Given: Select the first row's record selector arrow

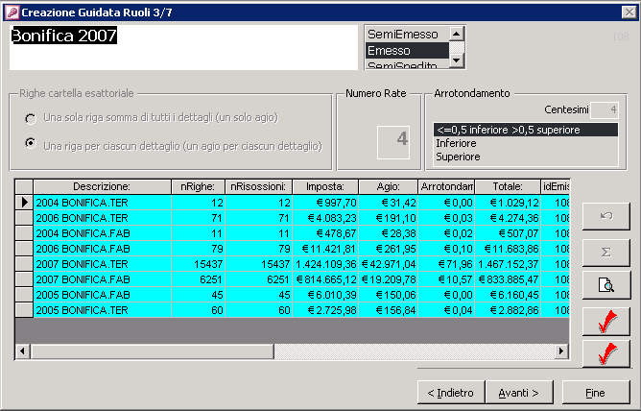Looking at the screenshot, I should (x=24, y=203).
